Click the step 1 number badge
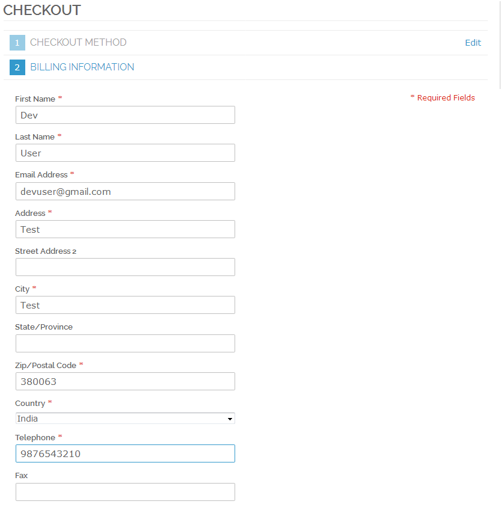Image resolution: width=504 pixels, height=507 pixels. pos(17,43)
